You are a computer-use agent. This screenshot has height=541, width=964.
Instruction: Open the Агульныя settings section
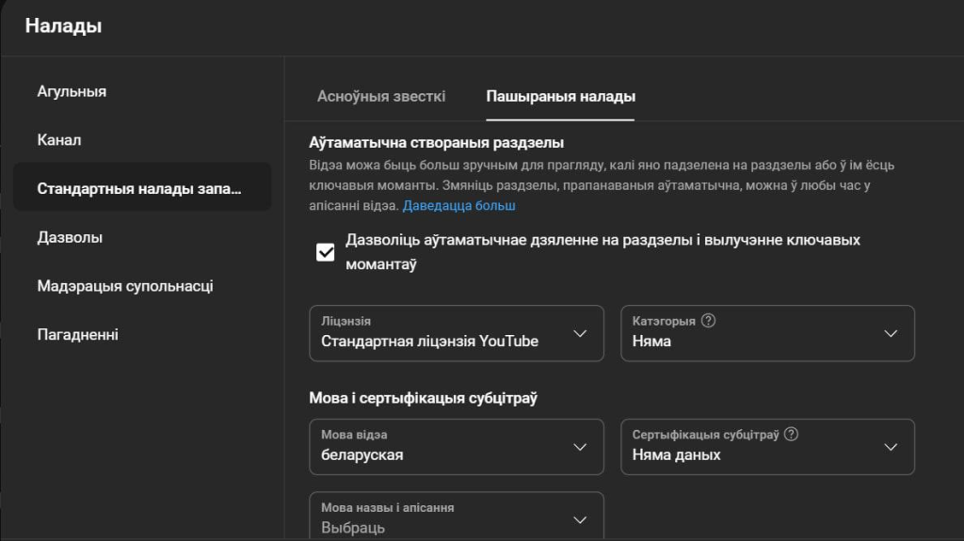point(72,91)
